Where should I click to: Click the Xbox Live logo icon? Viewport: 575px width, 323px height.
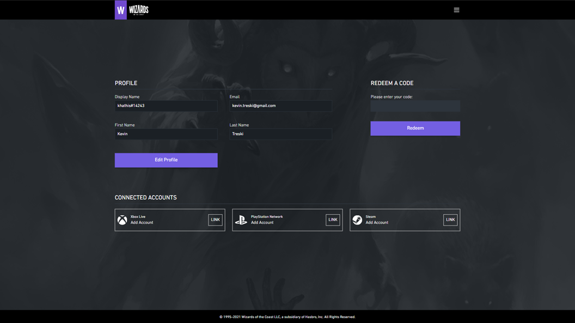(x=123, y=220)
